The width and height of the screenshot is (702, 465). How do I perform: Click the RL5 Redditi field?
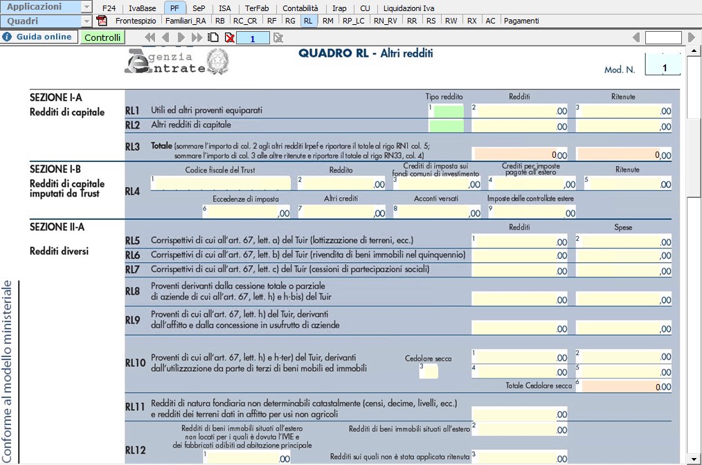pyautogui.click(x=519, y=241)
